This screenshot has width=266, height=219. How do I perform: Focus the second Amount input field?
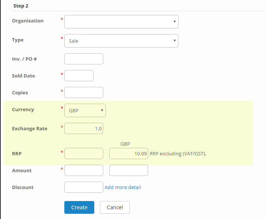click(128, 170)
